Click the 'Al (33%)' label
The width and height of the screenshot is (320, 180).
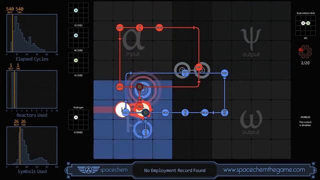click(x=78, y=50)
